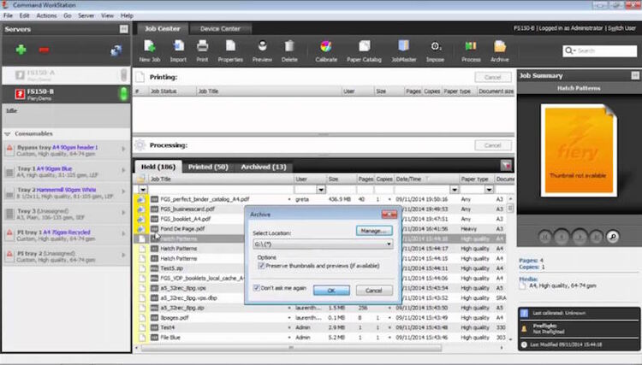The height and width of the screenshot is (365, 642).
Task: Open the File menu
Action: (x=8, y=15)
